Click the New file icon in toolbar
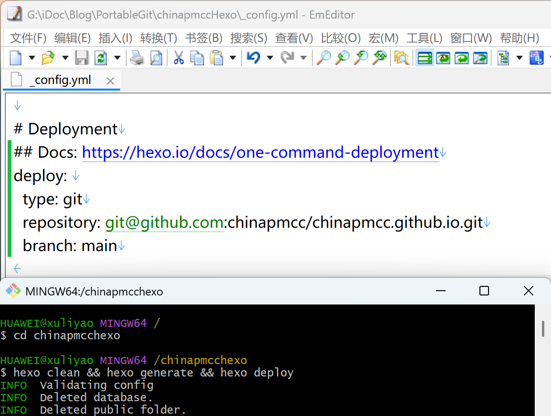The width and height of the screenshot is (551, 416). coord(16,58)
